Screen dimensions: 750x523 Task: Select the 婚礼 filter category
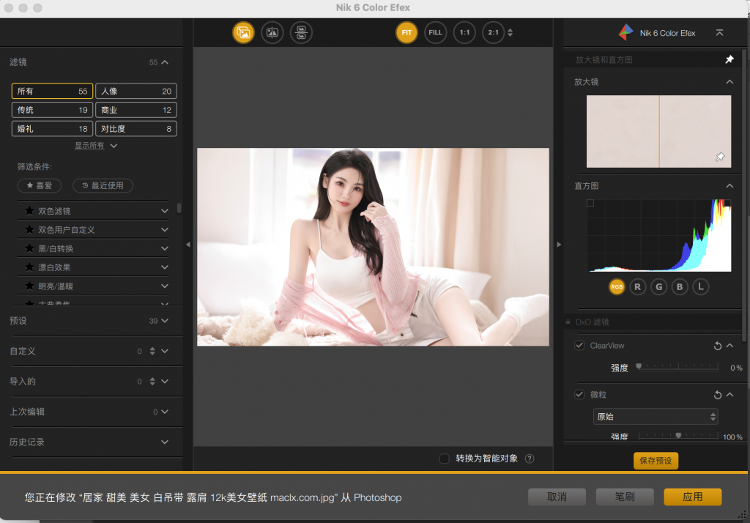51,128
